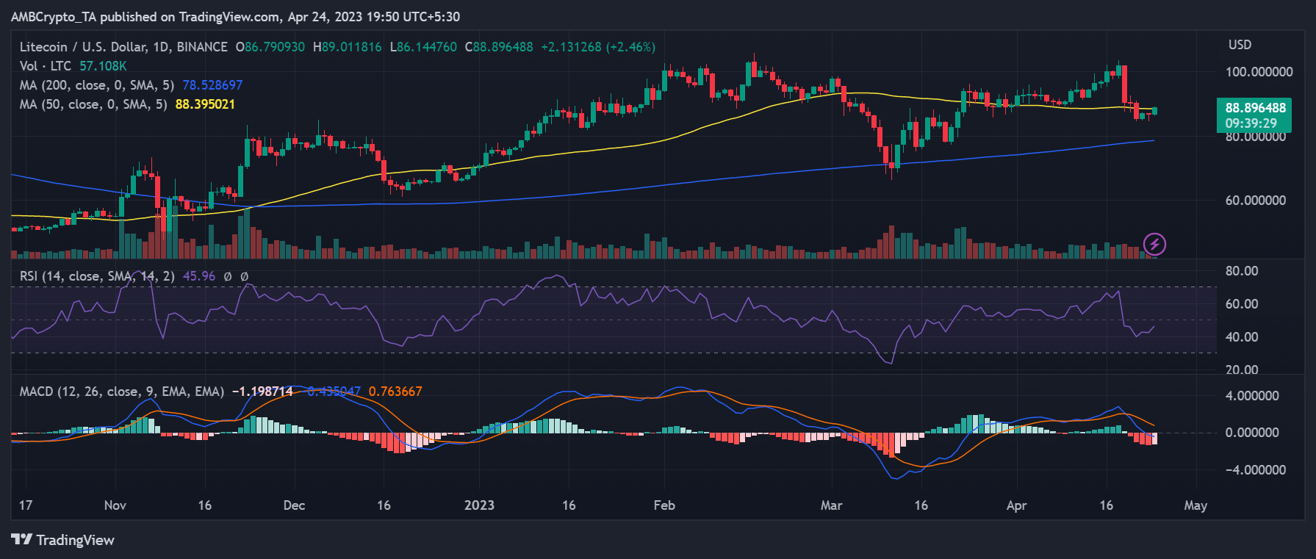Click the volume value 57.108K
Screen dimensions: 1316x559
click(x=103, y=66)
